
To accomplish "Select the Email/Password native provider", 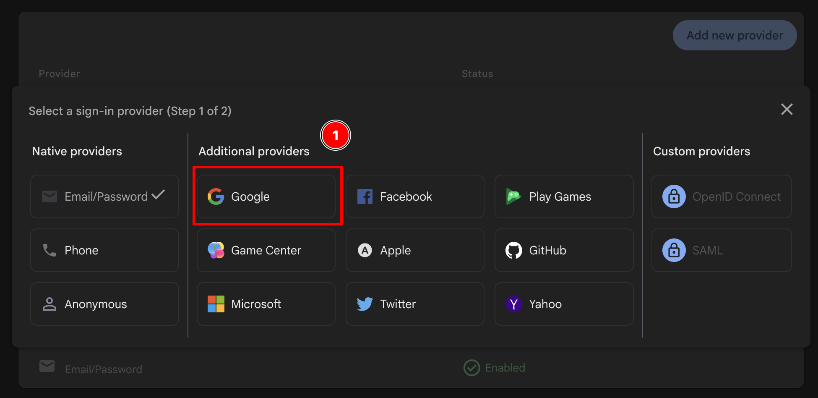I will pos(104,196).
